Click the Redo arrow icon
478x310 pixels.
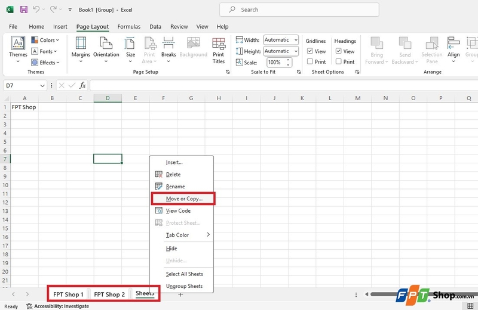pos(53,10)
